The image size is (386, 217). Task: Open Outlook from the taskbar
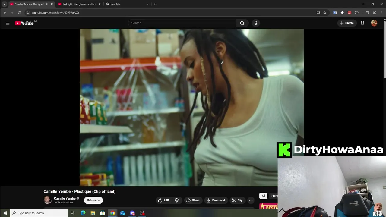click(122, 213)
